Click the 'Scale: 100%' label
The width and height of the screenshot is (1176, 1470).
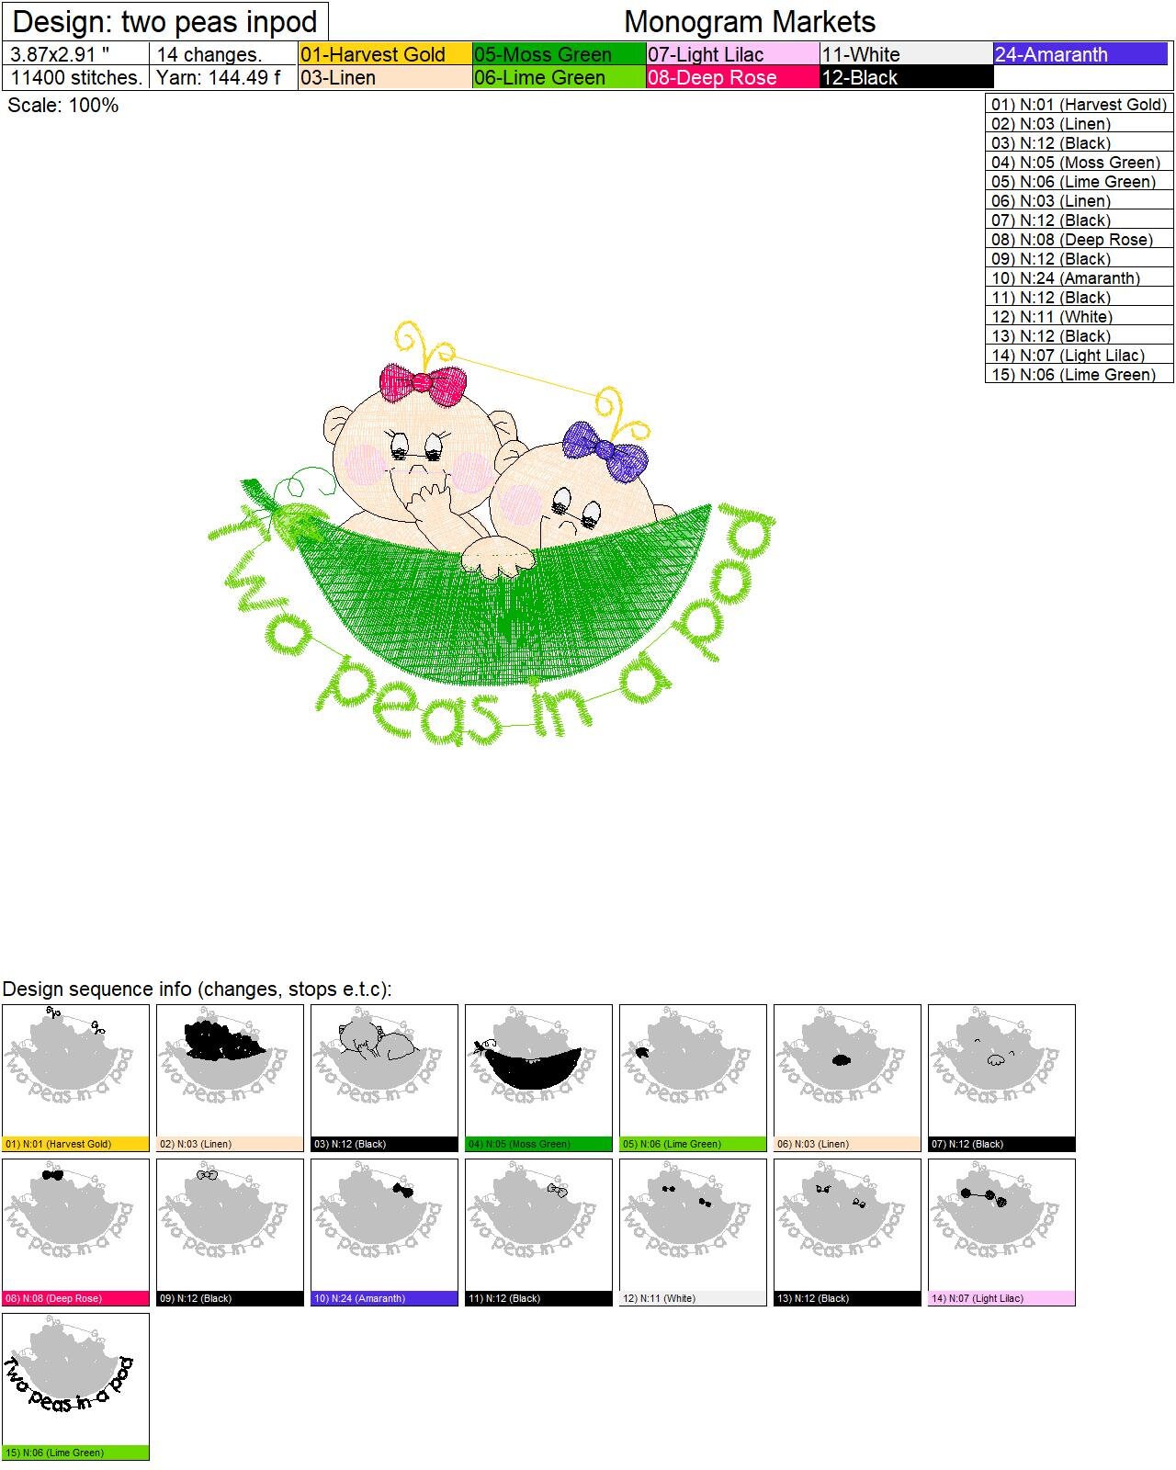coord(62,105)
